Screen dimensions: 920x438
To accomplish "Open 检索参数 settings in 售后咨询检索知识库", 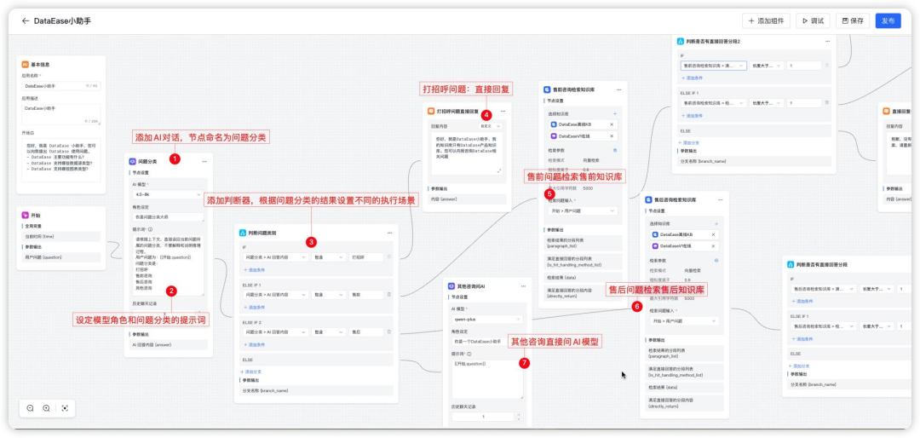I will coord(716,260).
